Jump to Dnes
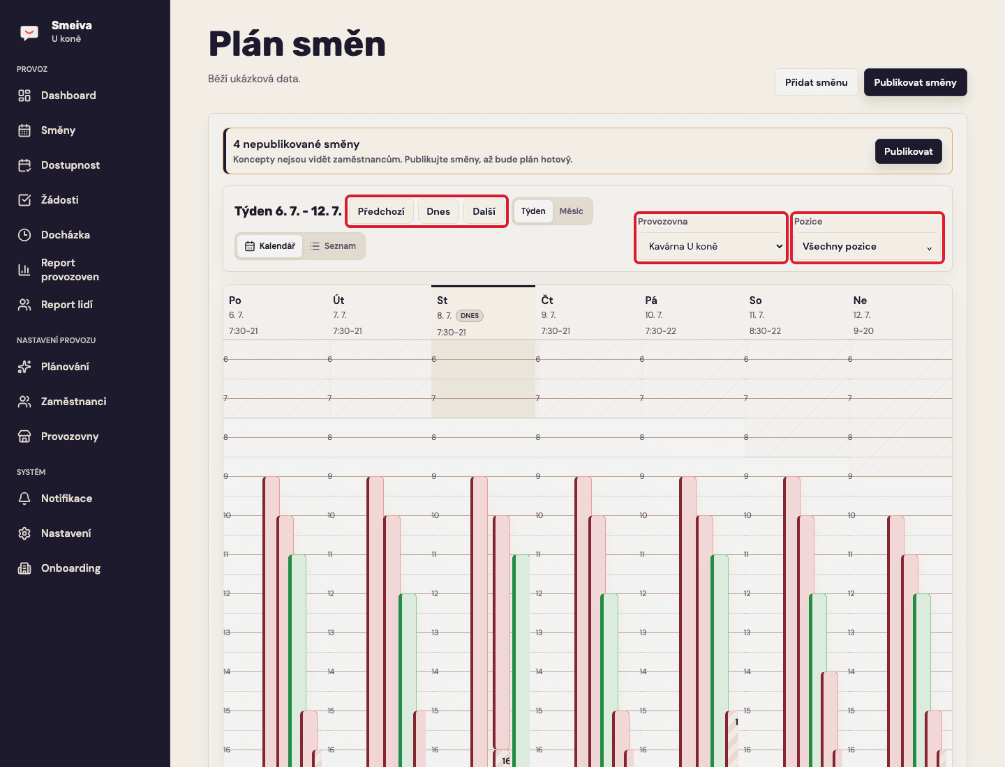 438,211
